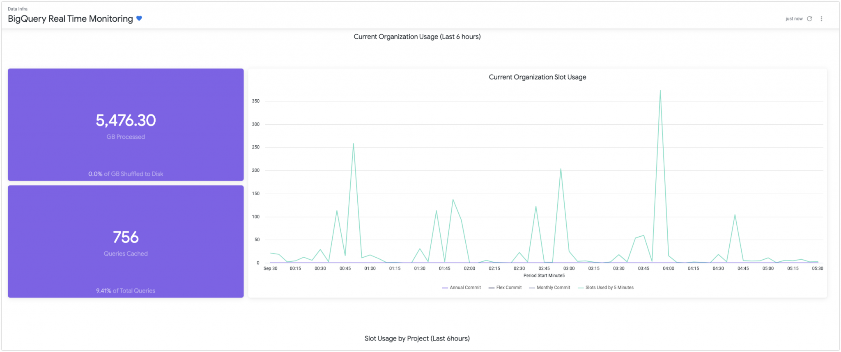Viewport: 841px width, 352px height.
Task: Toggle Slots Used by 5 Minutes legend
Action: pyautogui.click(x=606, y=288)
